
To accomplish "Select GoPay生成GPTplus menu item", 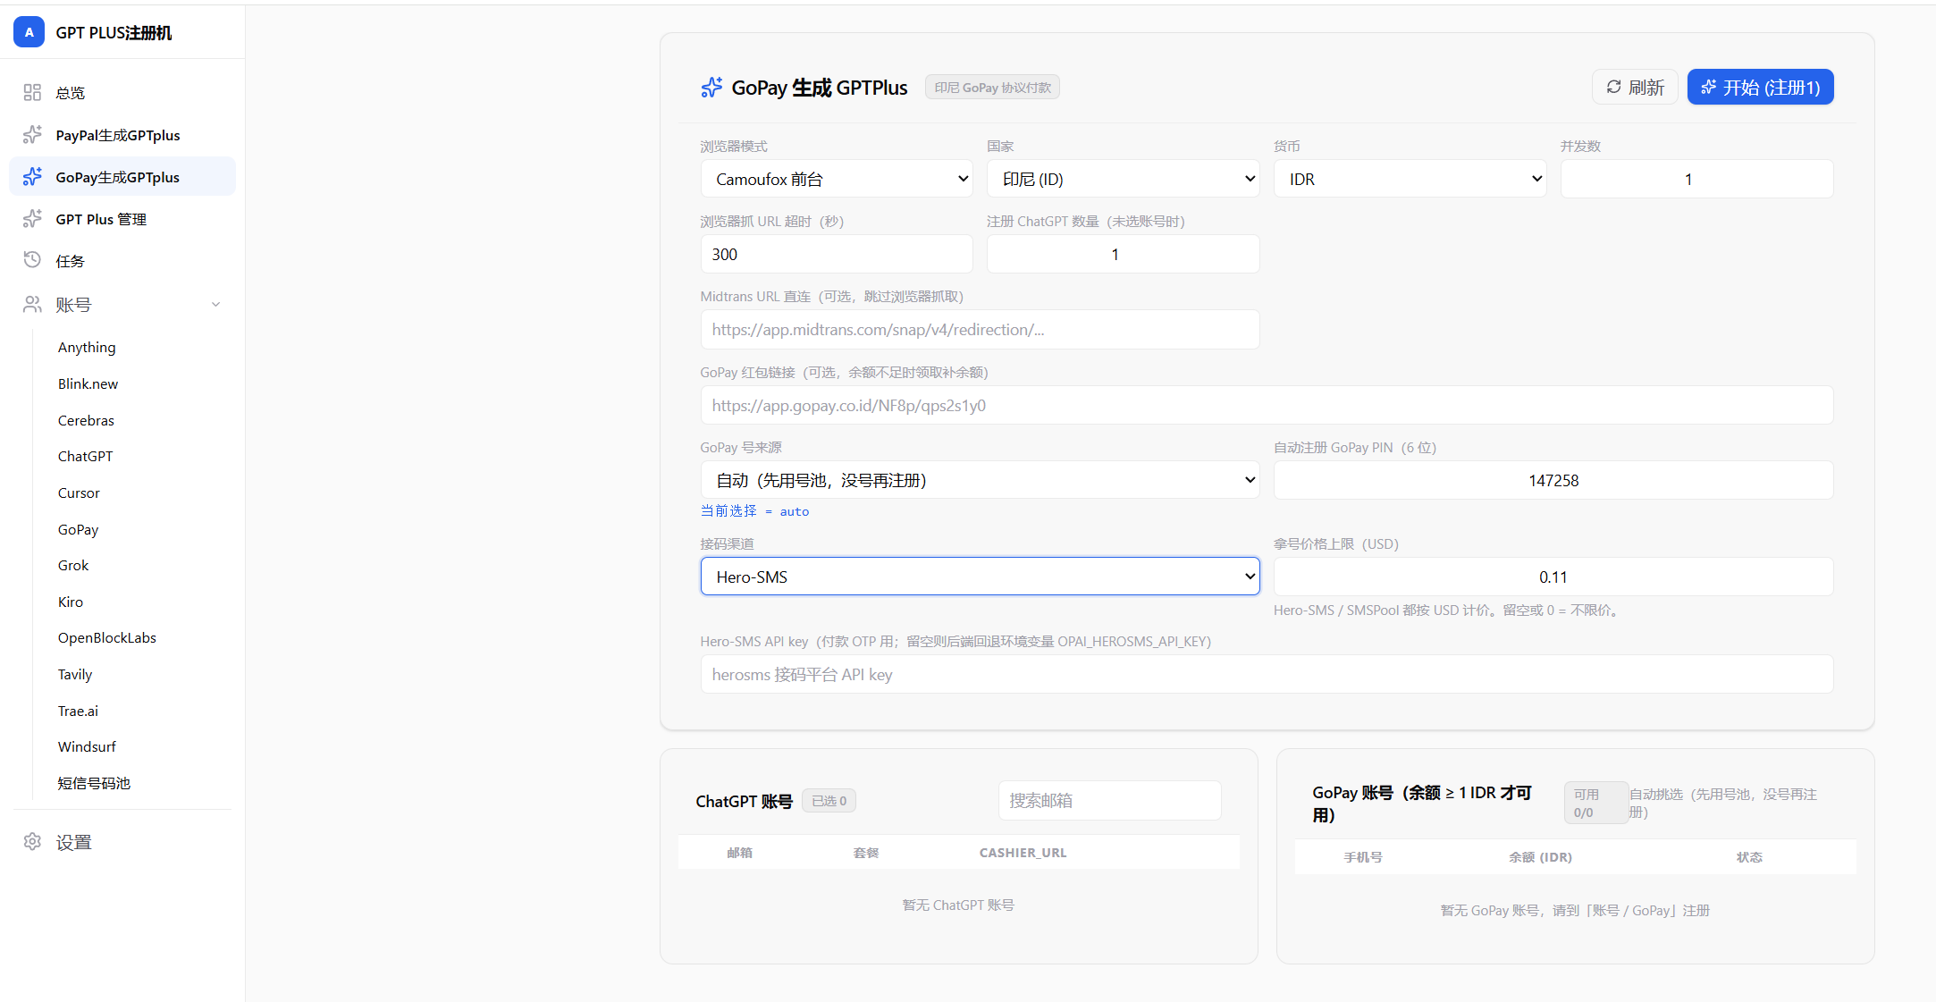I will click(122, 177).
